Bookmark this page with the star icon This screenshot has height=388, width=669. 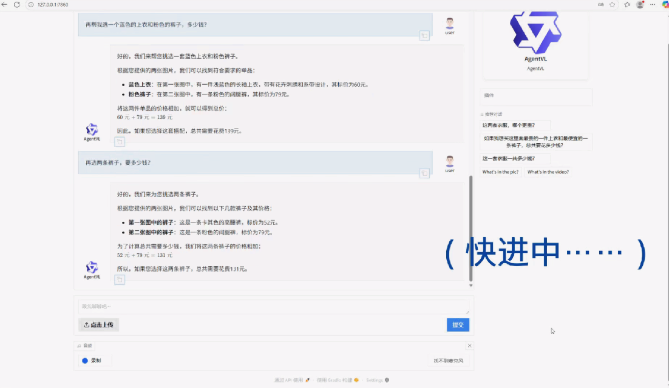tap(612, 4)
